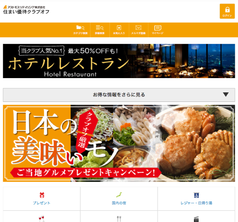238x222 pixels.
Task: Click the blue anchor leisure icon
Action: pos(196,195)
